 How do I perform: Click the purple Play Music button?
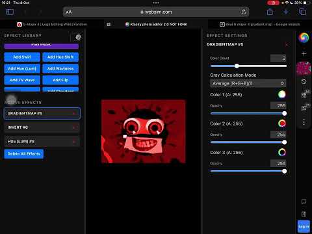42,45
